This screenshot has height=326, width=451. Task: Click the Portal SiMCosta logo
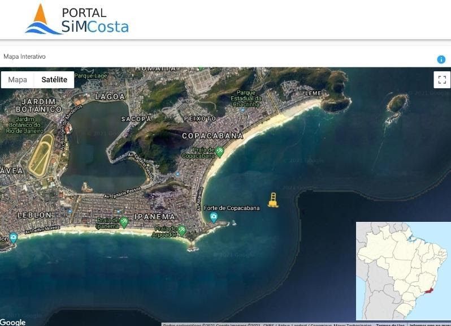pos(77,19)
